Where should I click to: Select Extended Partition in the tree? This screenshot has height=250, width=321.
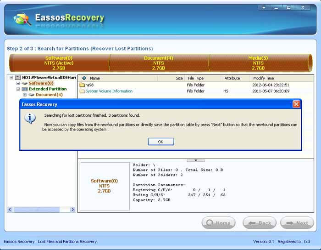[x=48, y=89]
